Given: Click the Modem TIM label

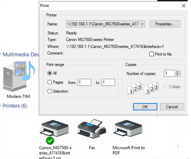Looking at the screenshot, I should coord(18,96).
